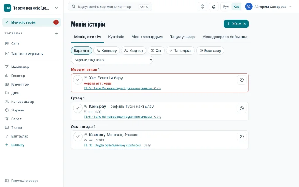Click the TM workspace logo
299x187 pixels.
(x=7, y=8)
